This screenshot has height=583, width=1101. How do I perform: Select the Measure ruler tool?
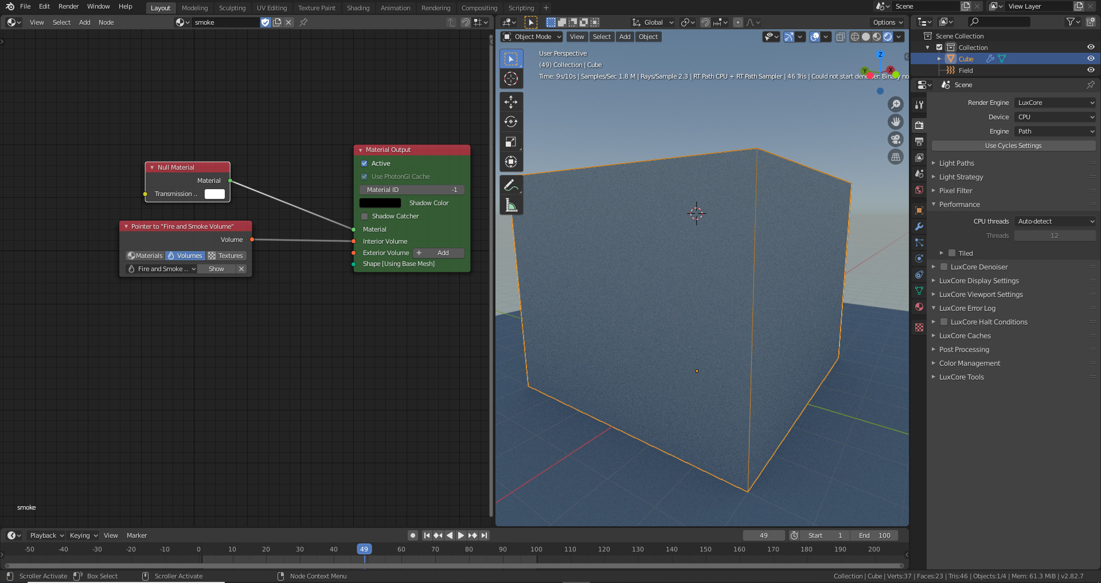pos(510,205)
